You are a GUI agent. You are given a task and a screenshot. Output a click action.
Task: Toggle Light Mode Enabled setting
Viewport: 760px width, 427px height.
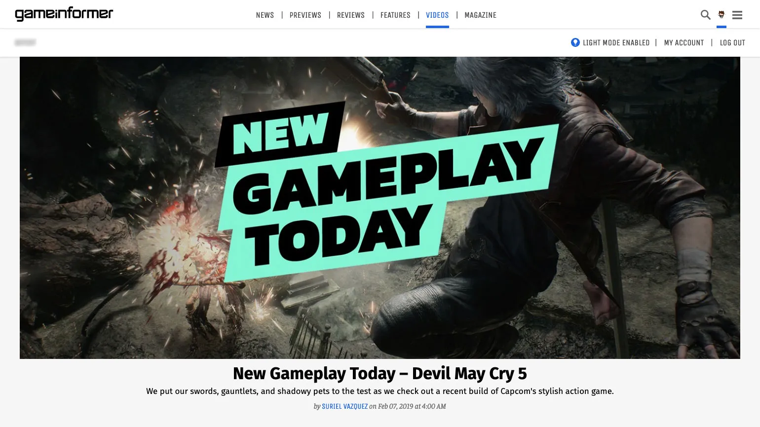(x=616, y=43)
